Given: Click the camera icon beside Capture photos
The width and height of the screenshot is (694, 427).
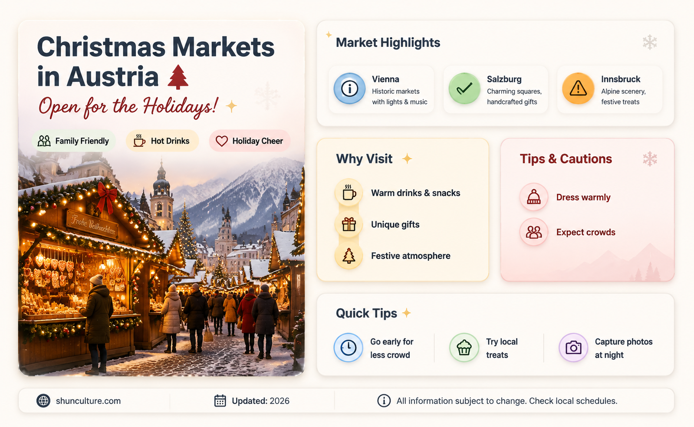Looking at the screenshot, I should pyautogui.click(x=573, y=348).
